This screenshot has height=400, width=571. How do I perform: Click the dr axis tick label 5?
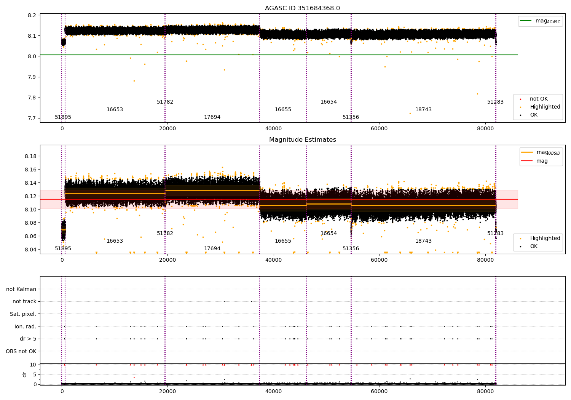tap(35, 374)
